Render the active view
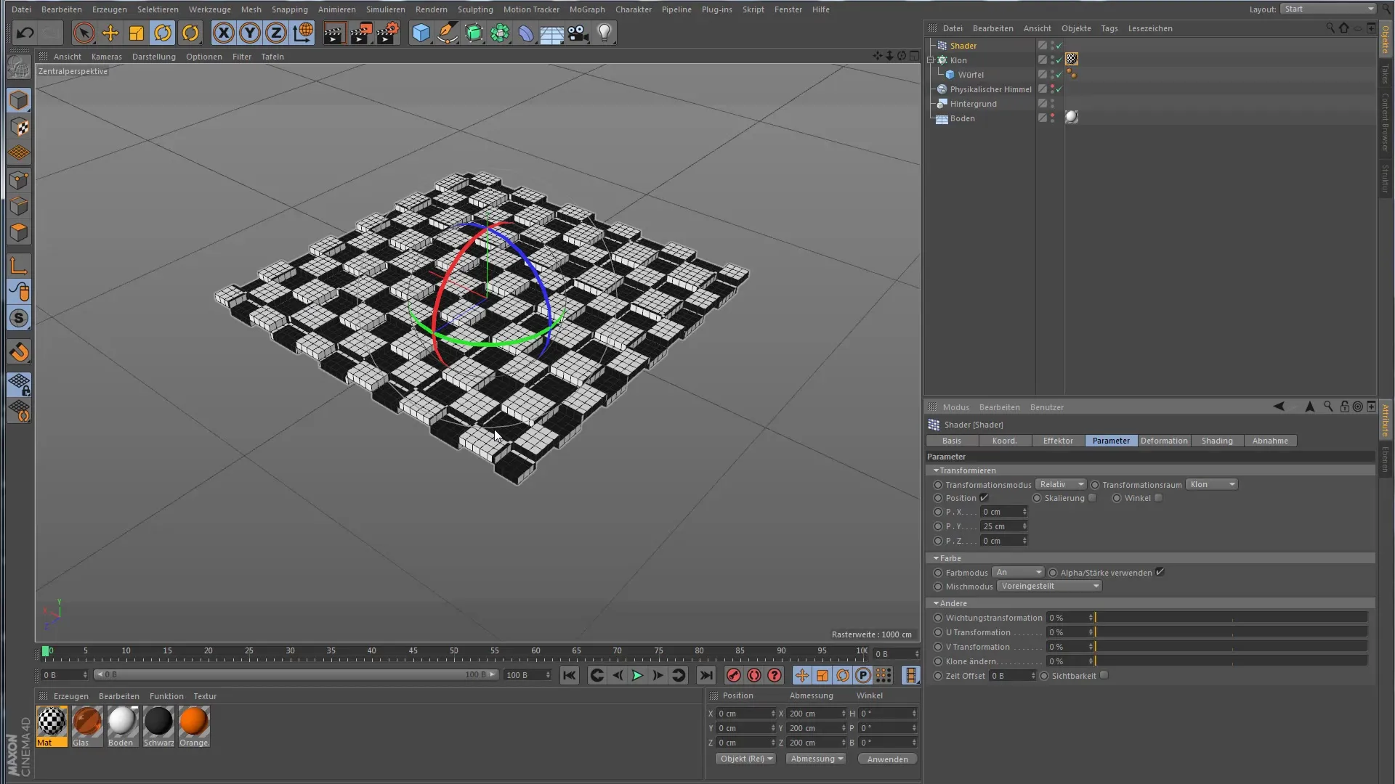Image resolution: width=1395 pixels, height=784 pixels. 334,33
